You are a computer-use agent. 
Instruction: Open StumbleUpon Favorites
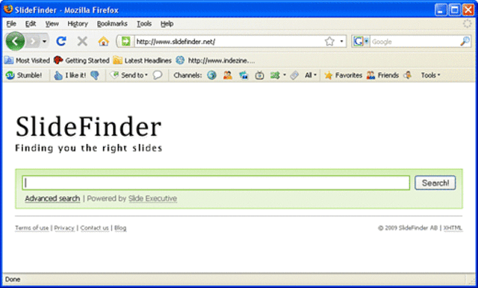tap(344, 75)
